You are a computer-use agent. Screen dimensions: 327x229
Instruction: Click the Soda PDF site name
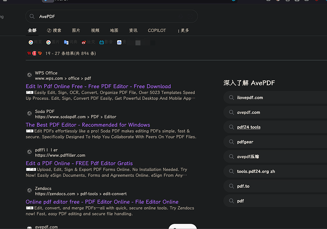click(x=45, y=111)
